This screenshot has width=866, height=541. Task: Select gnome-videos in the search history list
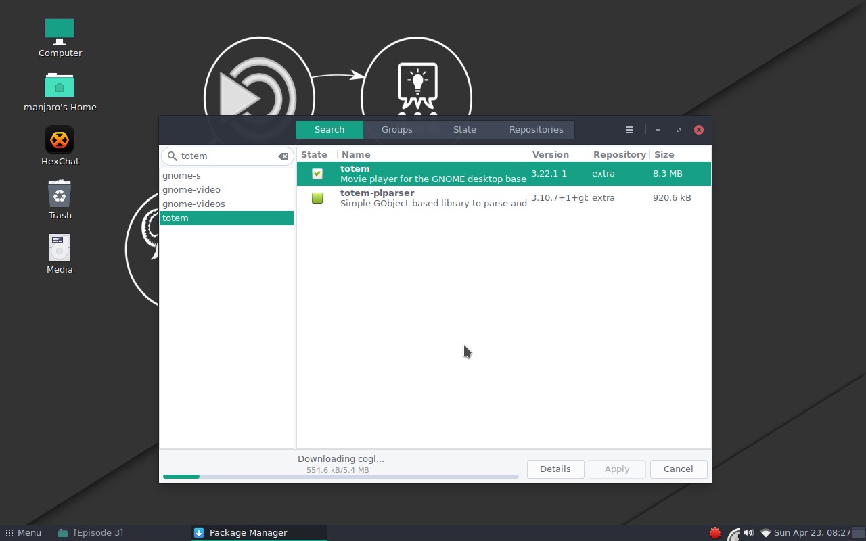pos(193,204)
